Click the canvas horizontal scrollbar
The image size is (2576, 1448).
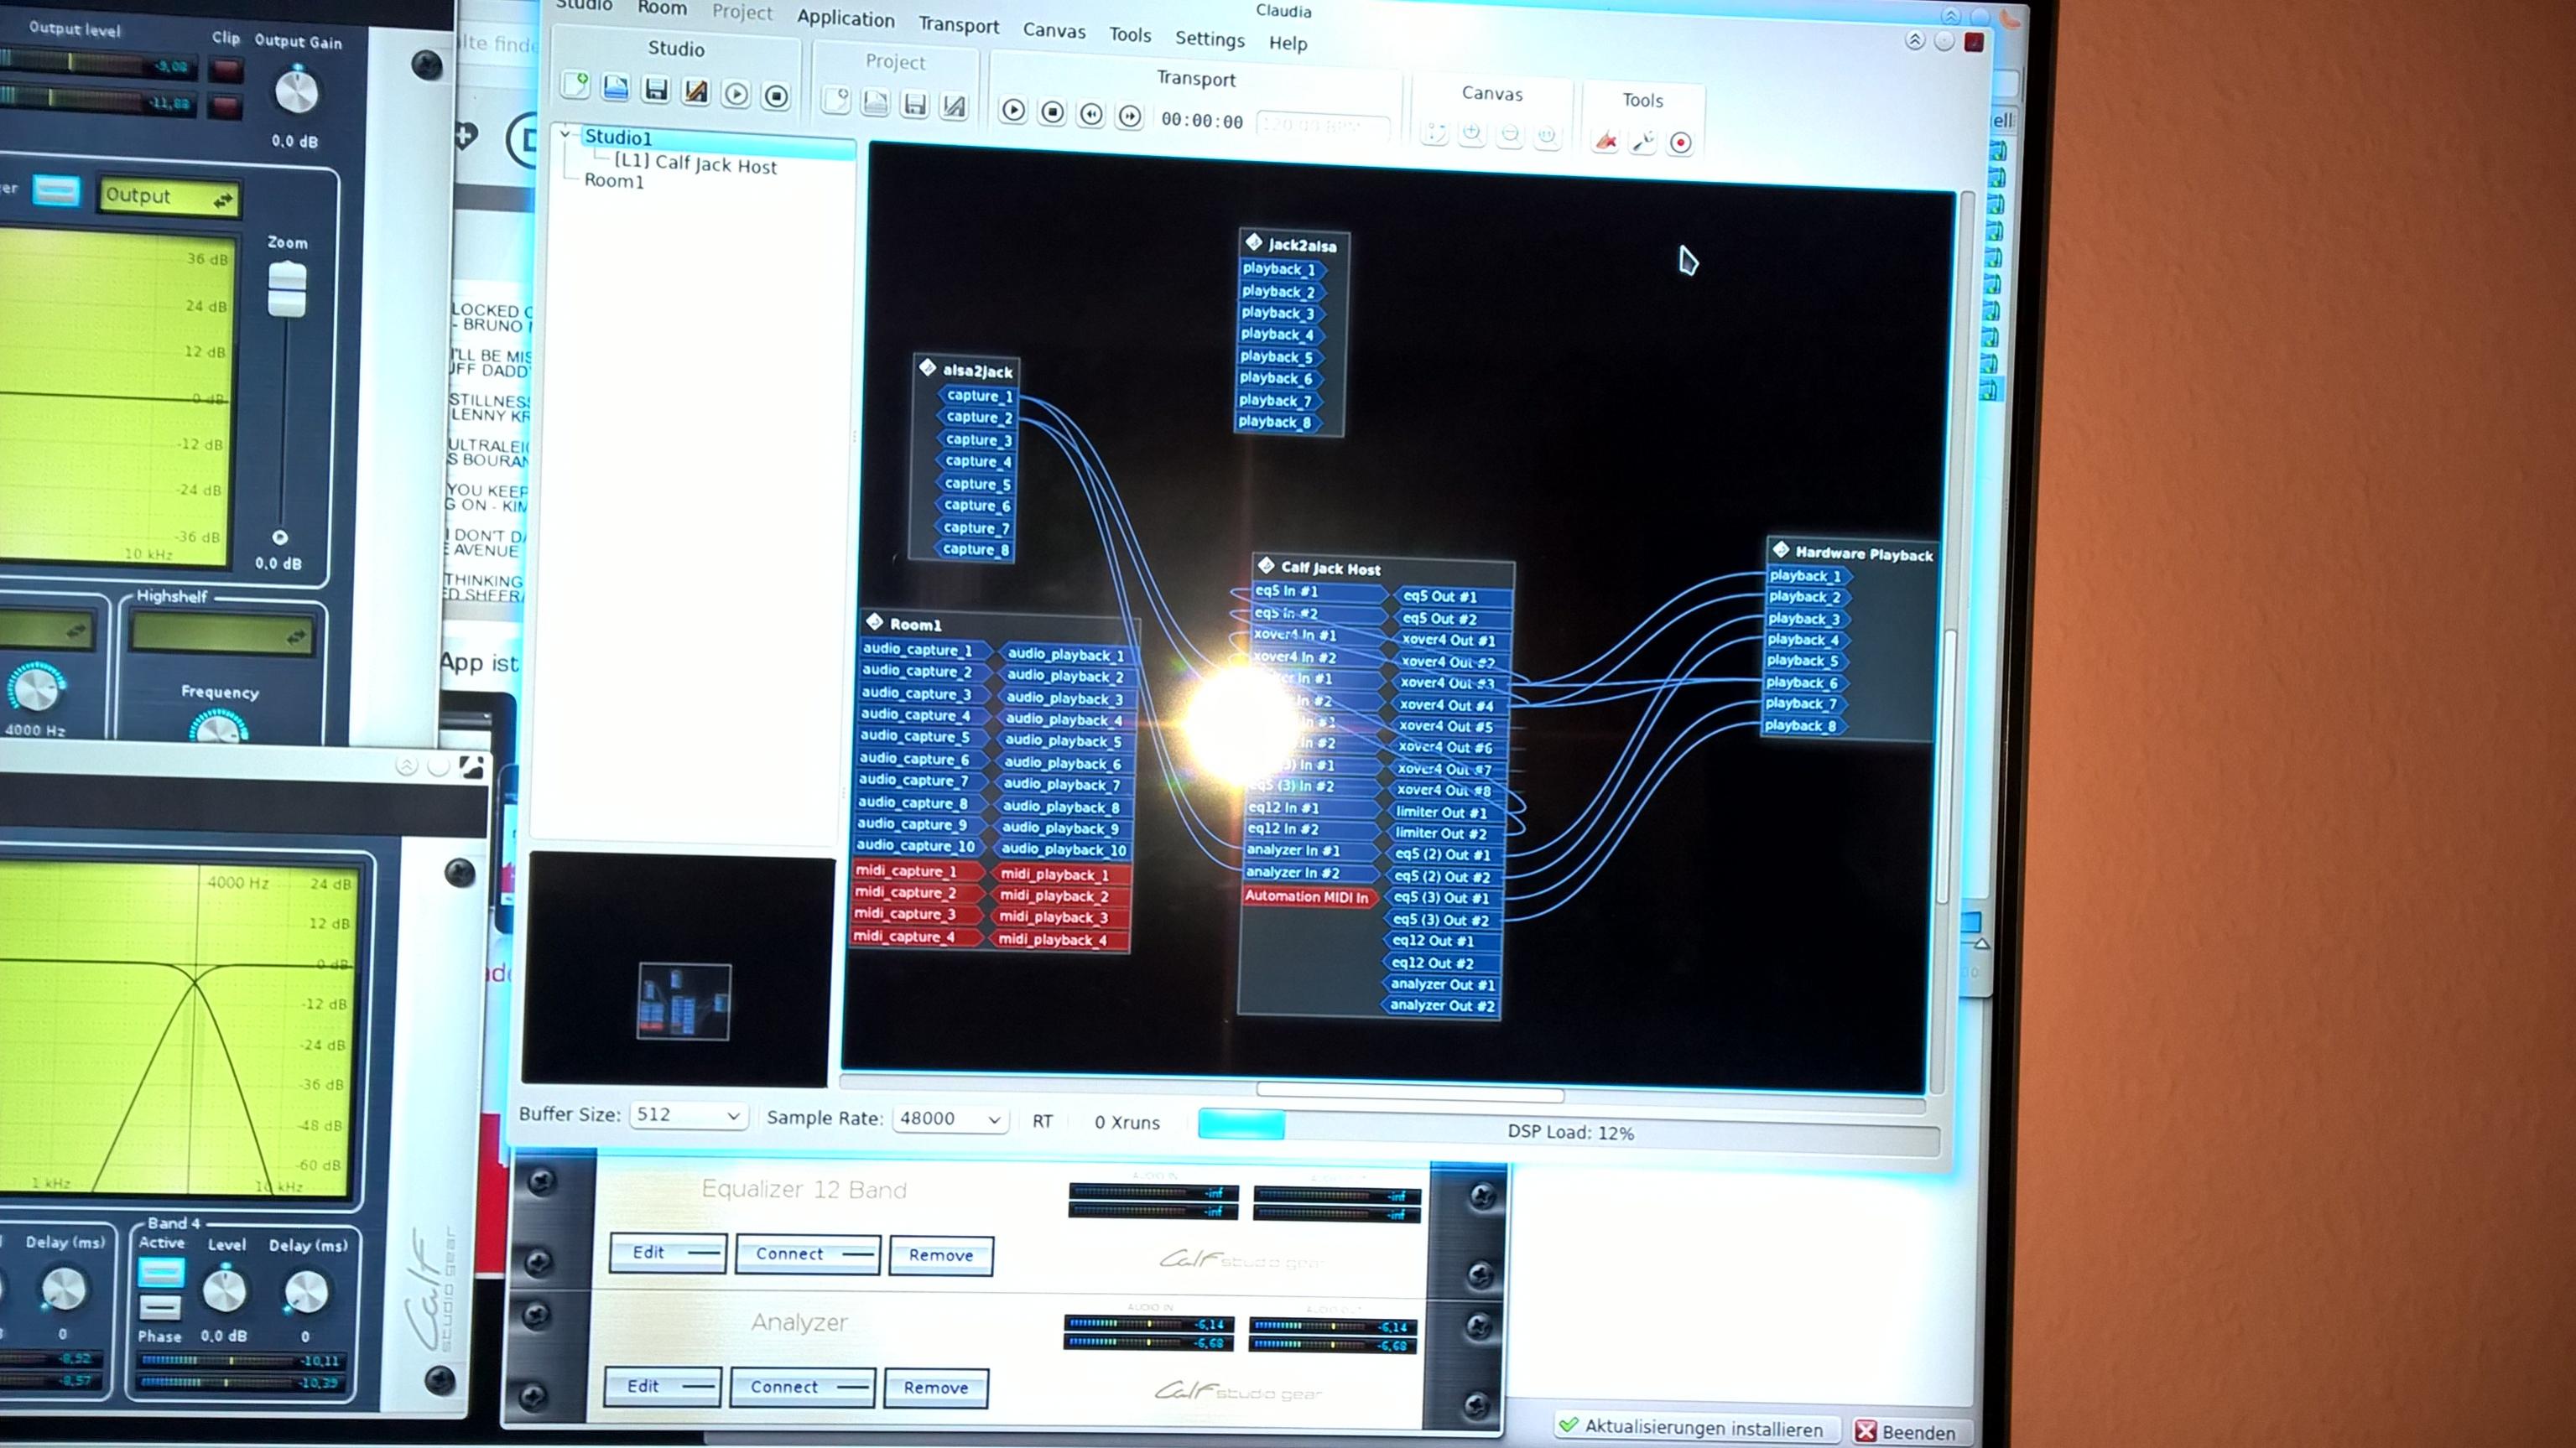click(1409, 1093)
